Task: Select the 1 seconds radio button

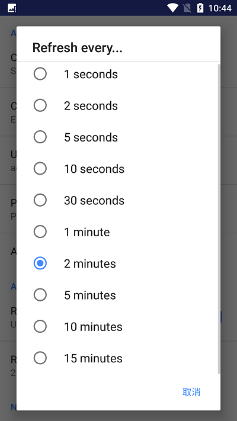Action: tap(40, 74)
